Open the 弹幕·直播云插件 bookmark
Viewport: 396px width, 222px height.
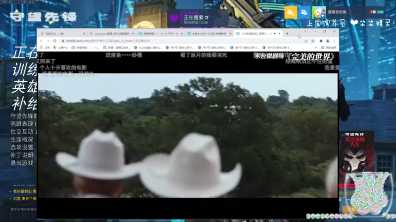click(117, 47)
